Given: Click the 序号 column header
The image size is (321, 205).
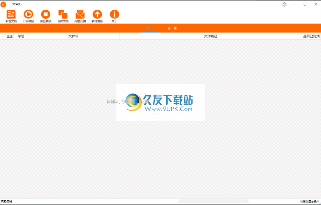Looking at the screenshot, I should point(21,36).
